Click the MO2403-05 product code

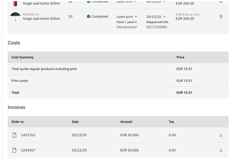coord(31,15)
